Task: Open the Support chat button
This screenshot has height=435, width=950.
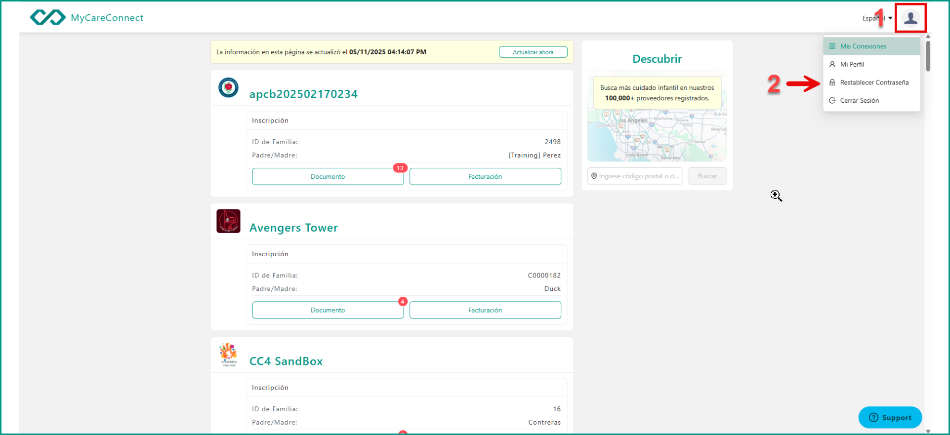Action: [890, 418]
